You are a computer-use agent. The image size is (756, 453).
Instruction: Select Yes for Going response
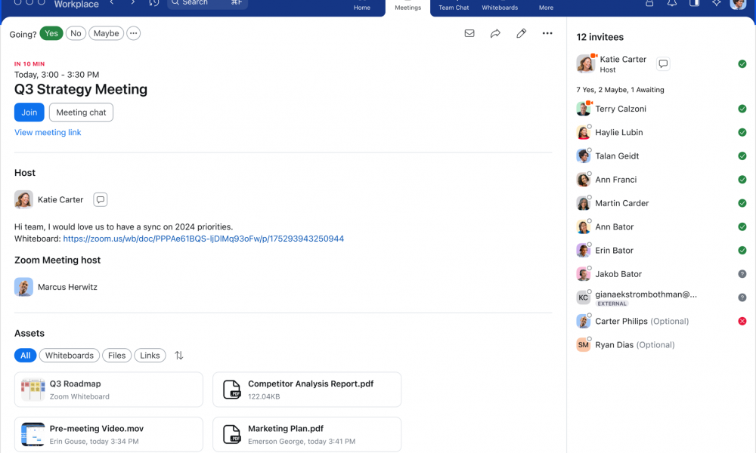51,33
